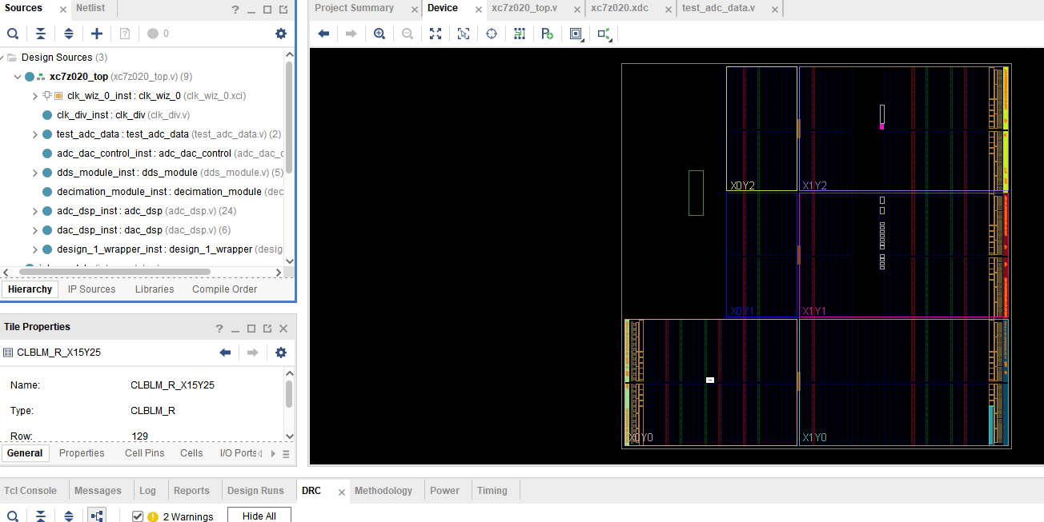Toggle routing resources display
1044x522 pixels.
(x=520, y=34)
